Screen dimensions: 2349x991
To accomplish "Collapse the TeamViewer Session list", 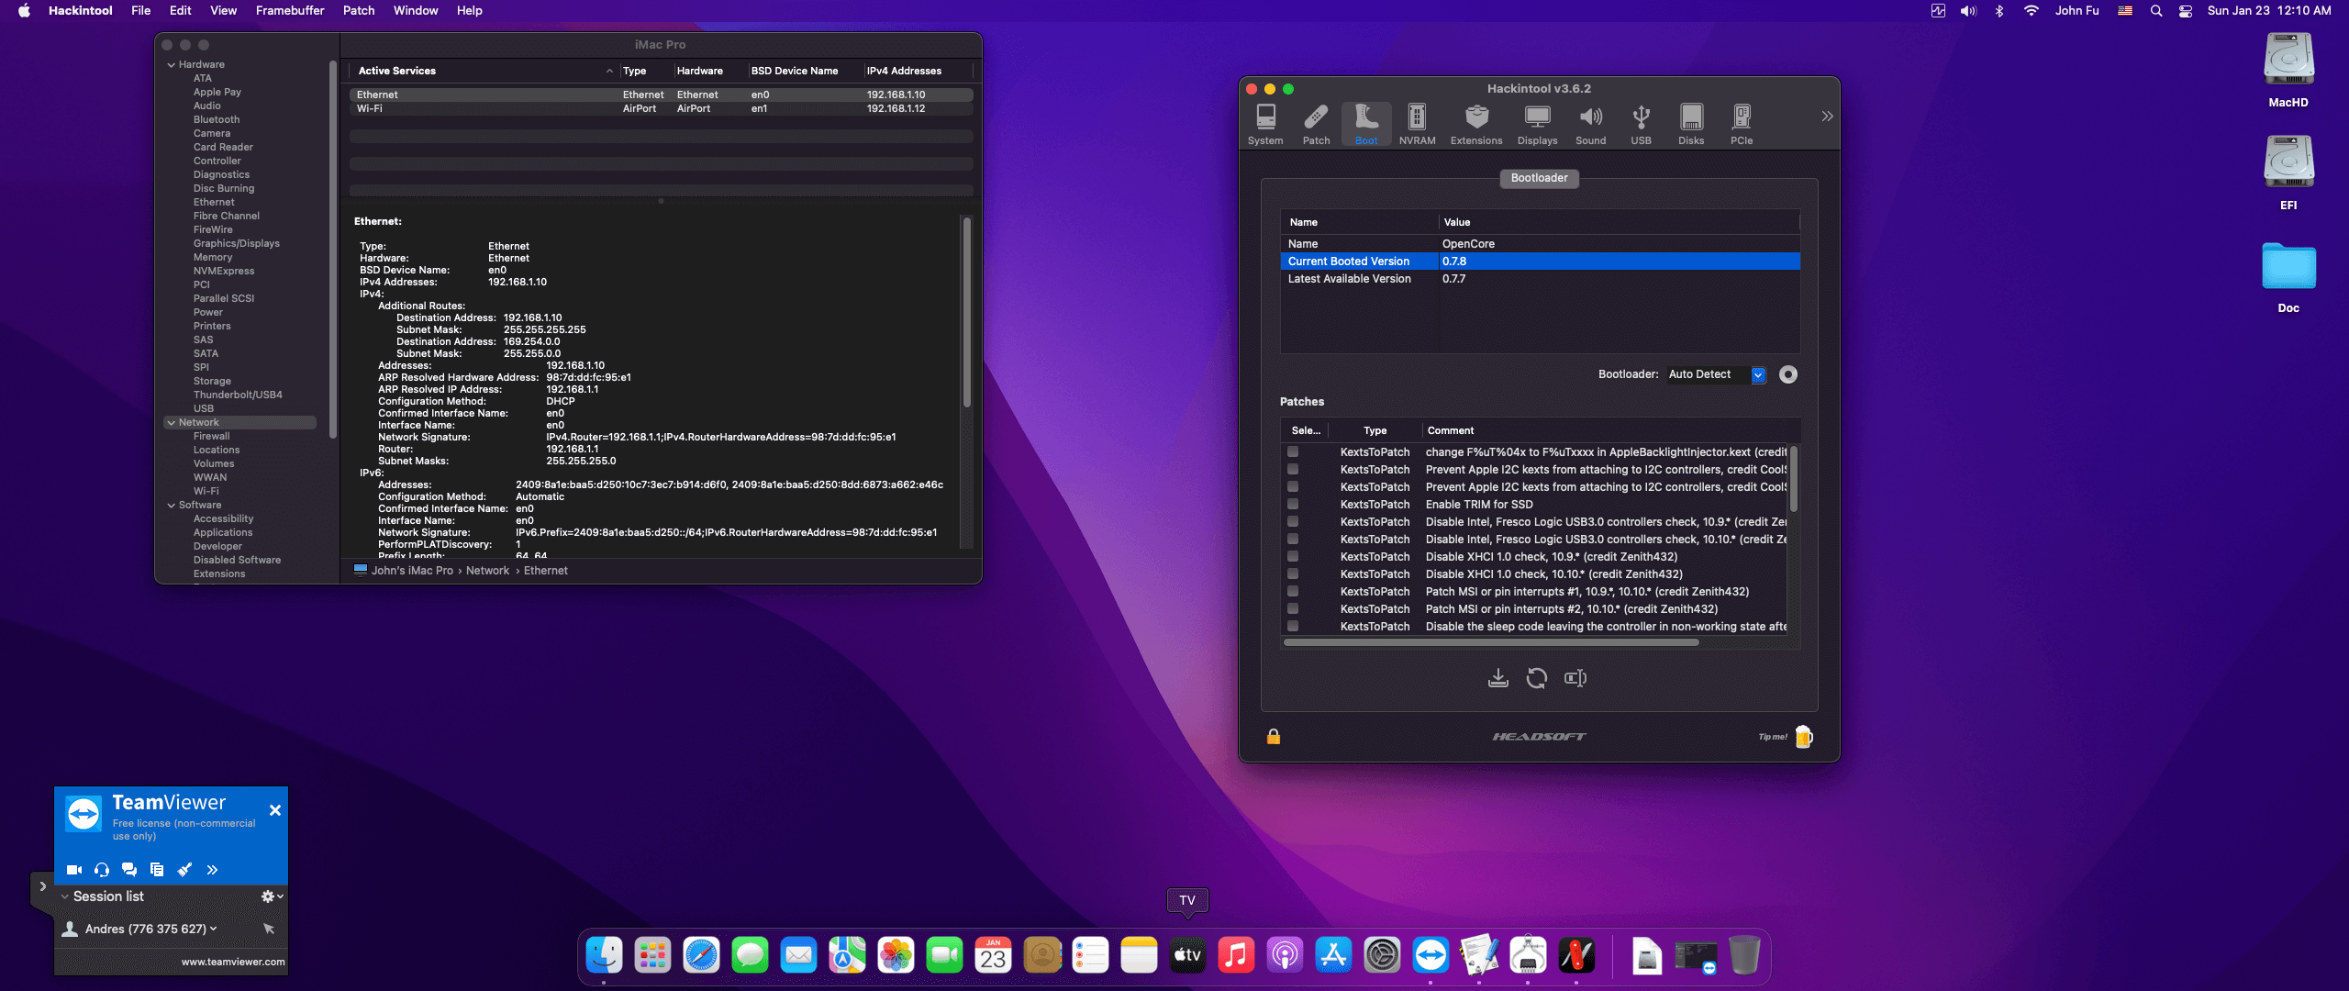I will coord(64,896).
